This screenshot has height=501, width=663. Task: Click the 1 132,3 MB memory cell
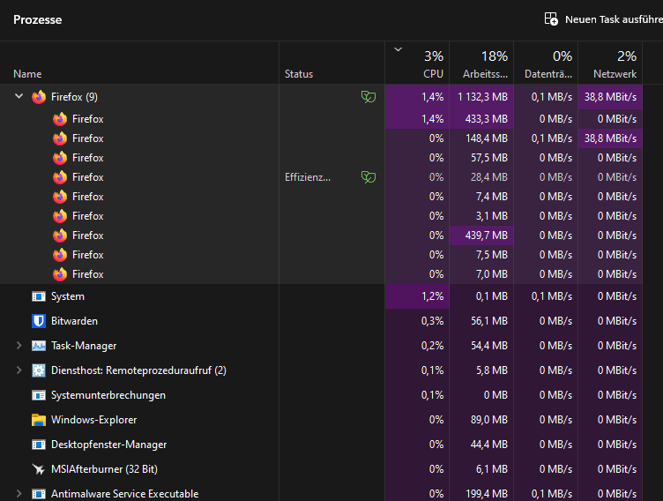point(481,97)
